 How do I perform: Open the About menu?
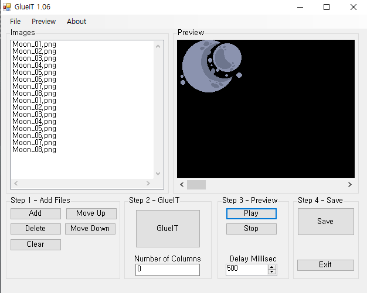(x=77, y=22)
